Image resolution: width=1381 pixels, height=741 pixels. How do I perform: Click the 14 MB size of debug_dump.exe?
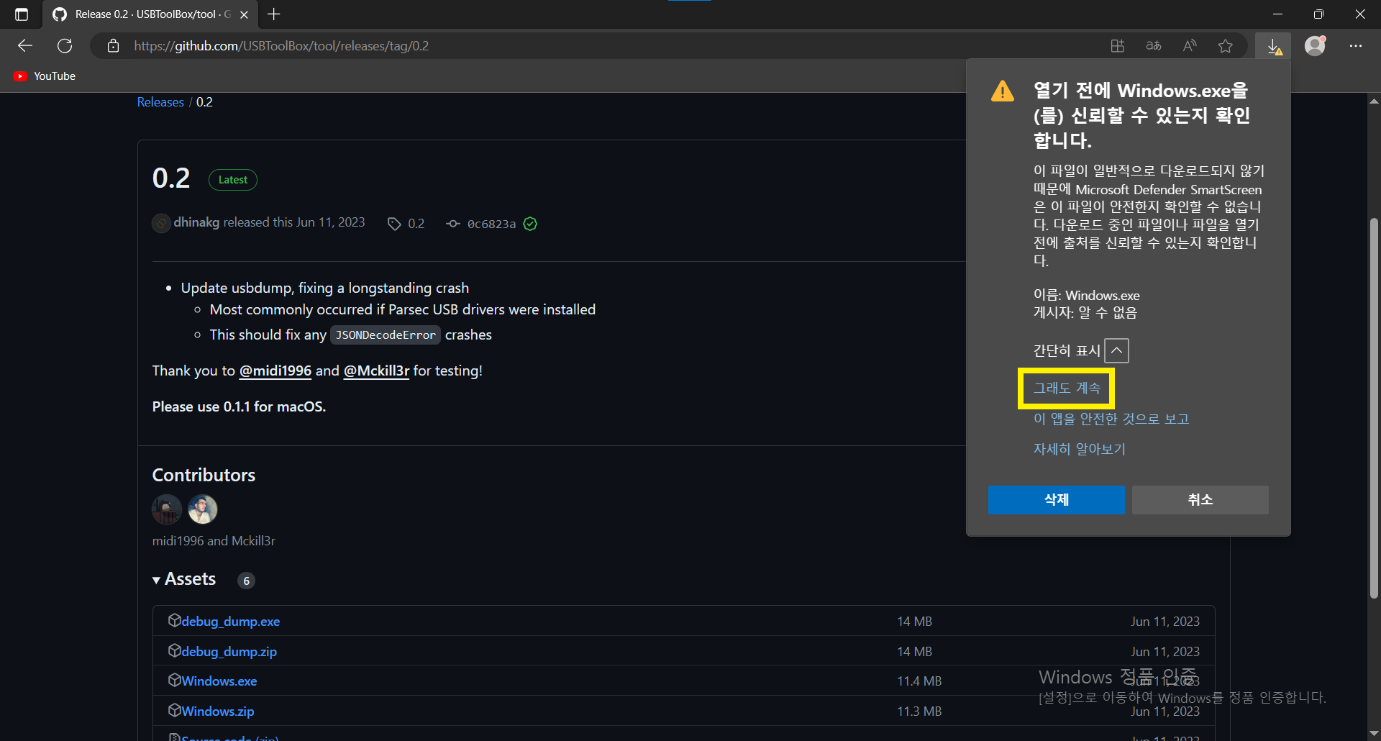(x=914, y=621)
